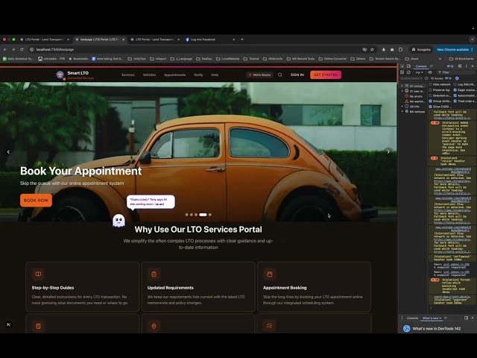Open DevTools settings gear
The width and height of the screenshot is (477, 358).
[460, 66]
